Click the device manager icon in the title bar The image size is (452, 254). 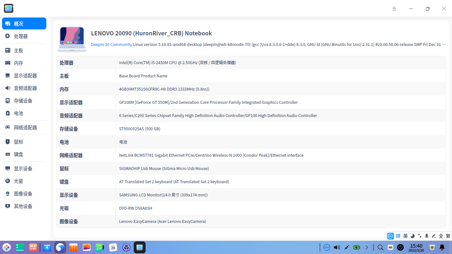[9, 8]
